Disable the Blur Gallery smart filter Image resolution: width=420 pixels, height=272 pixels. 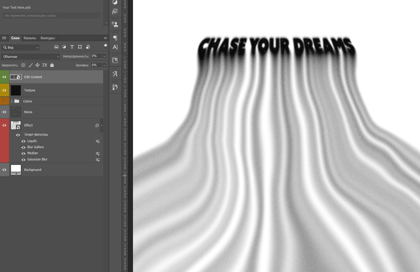click(24, 147)
